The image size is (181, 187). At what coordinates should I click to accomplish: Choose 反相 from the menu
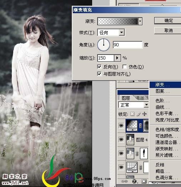pos(165,165)
